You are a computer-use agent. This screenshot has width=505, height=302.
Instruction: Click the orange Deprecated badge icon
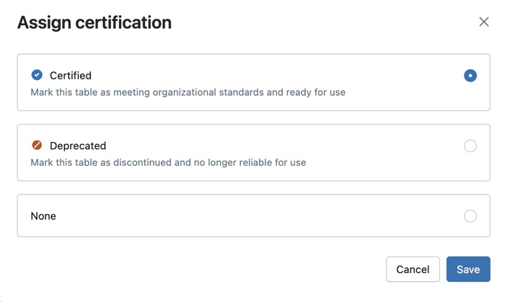click(x=37, y=146)
